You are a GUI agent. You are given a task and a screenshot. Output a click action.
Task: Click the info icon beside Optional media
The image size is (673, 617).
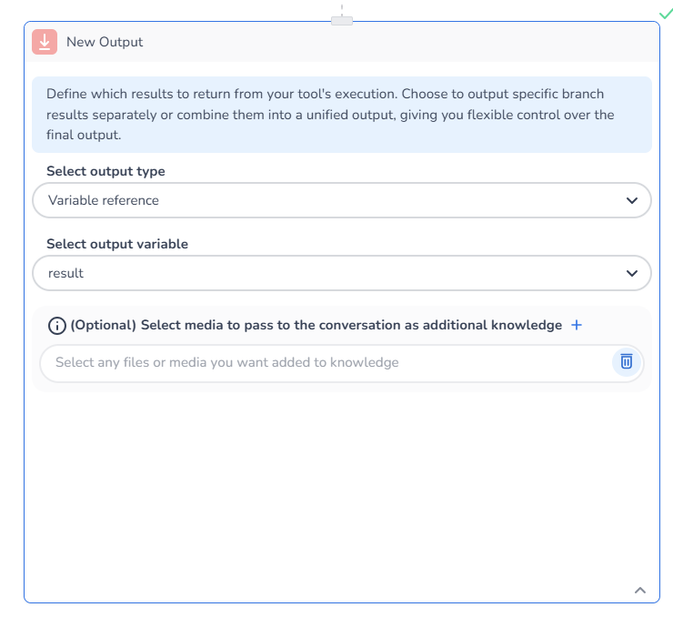tap(56, 326)
